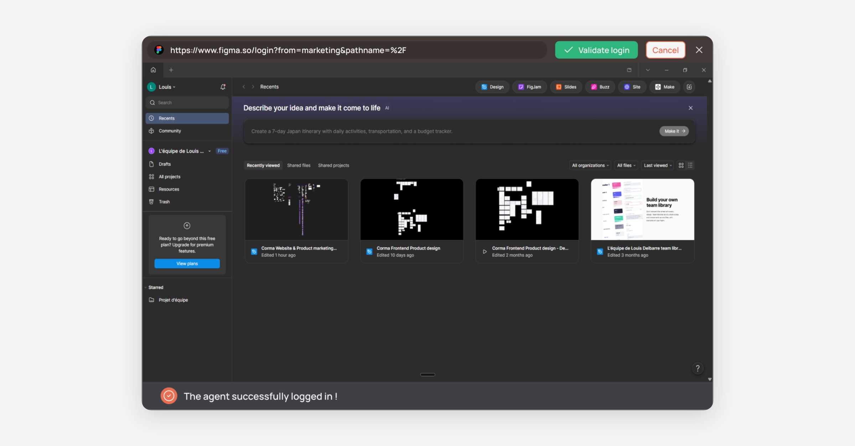Image resolution: width=855 pixels, height=446 pixels.
Task: Open Recents in the sidebar
Action: [187, 118]
